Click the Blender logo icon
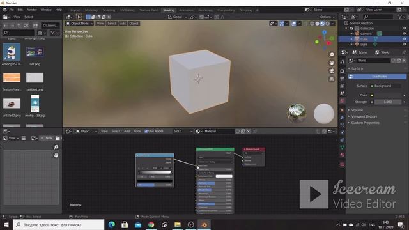The width and height of the screenshot is (409, 230). coord(4,10)
